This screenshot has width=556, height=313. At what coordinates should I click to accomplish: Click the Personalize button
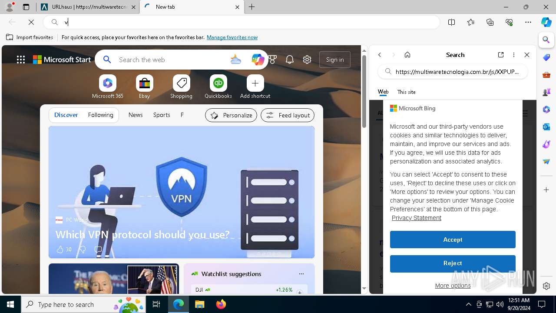tap(231, 115)
